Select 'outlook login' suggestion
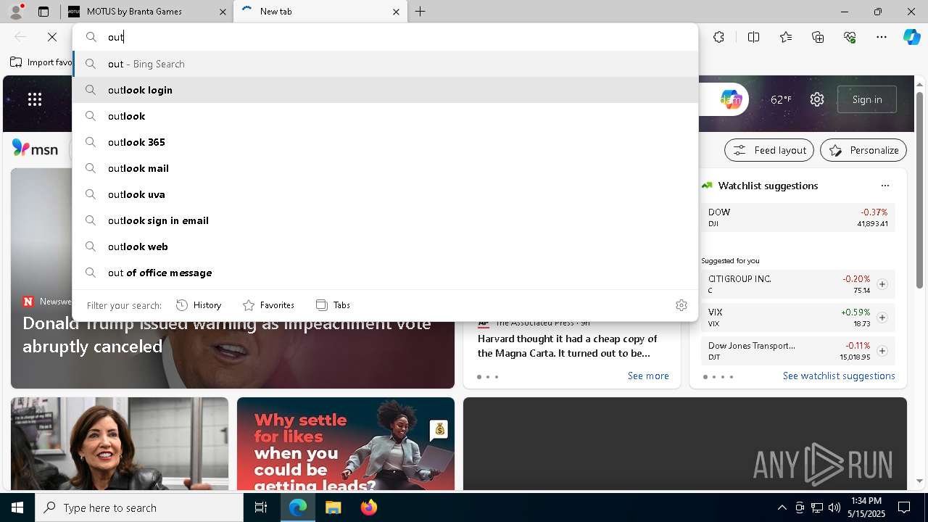This screenshot has height=522, width=928. tap(385, 90)
